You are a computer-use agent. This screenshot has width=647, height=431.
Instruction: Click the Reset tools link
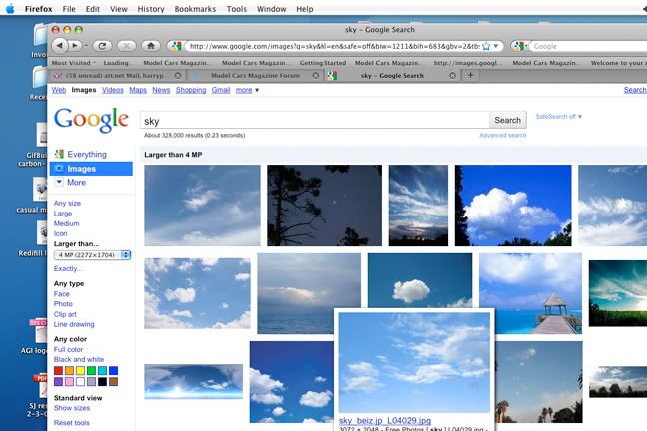[71, 423]
